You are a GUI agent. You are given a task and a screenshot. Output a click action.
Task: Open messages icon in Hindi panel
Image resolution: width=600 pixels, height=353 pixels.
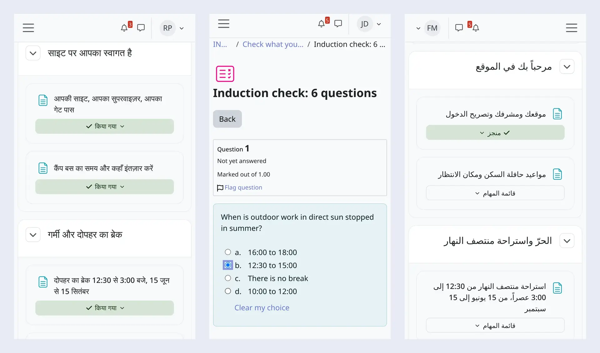point(141,28)
